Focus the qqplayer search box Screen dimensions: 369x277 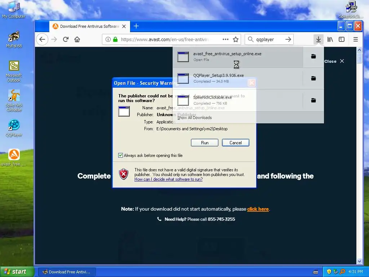pyautogui.click(x=268, y=39)
